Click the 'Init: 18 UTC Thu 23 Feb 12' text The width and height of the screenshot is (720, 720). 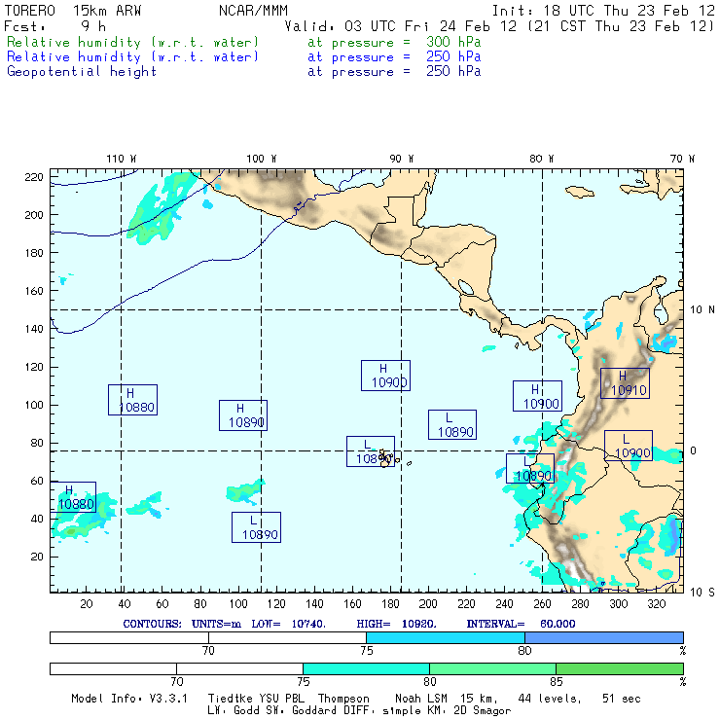(x=603, y=11)
